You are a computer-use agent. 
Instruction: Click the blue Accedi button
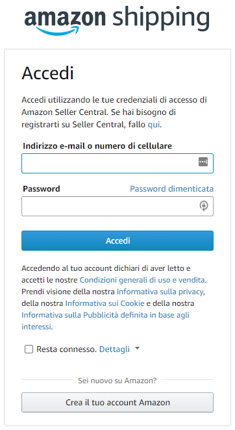117,240
